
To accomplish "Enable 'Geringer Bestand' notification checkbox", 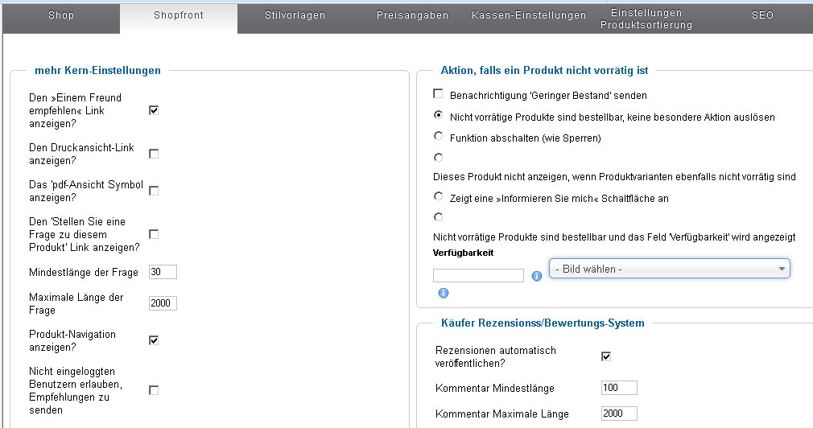I will 439,95.
